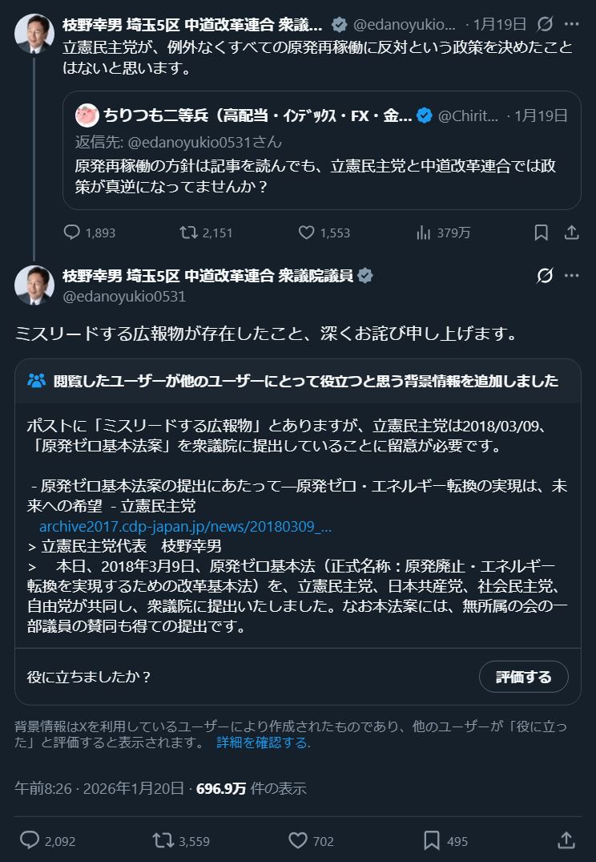596x862 pixels.
Task: Bookmark the first post in thread
Action: pos(542,233)
